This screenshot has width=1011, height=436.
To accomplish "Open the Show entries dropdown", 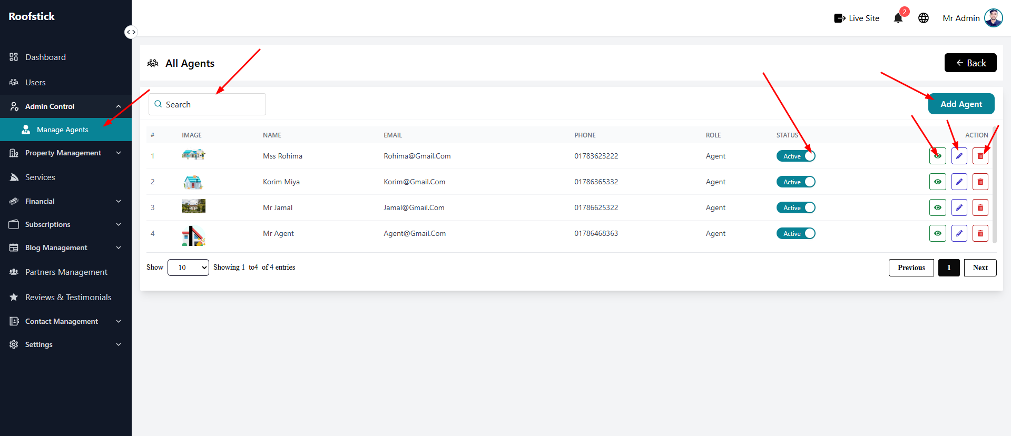I will coord(188,267).
